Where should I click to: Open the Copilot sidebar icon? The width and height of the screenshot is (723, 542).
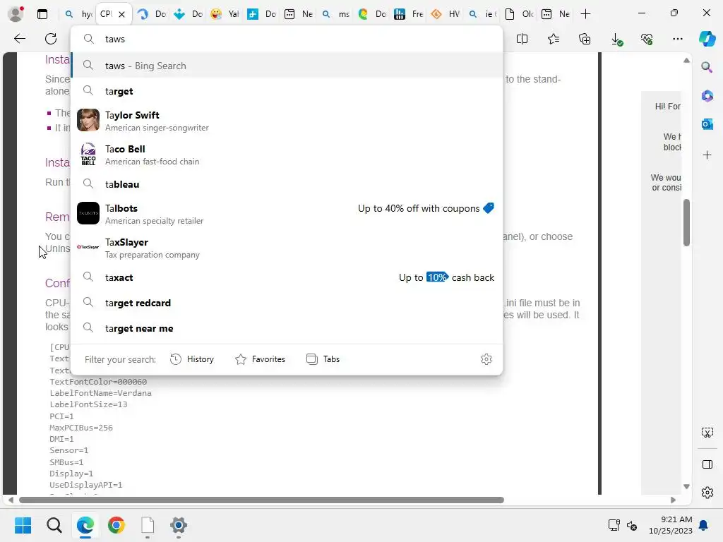coord(707,39)
